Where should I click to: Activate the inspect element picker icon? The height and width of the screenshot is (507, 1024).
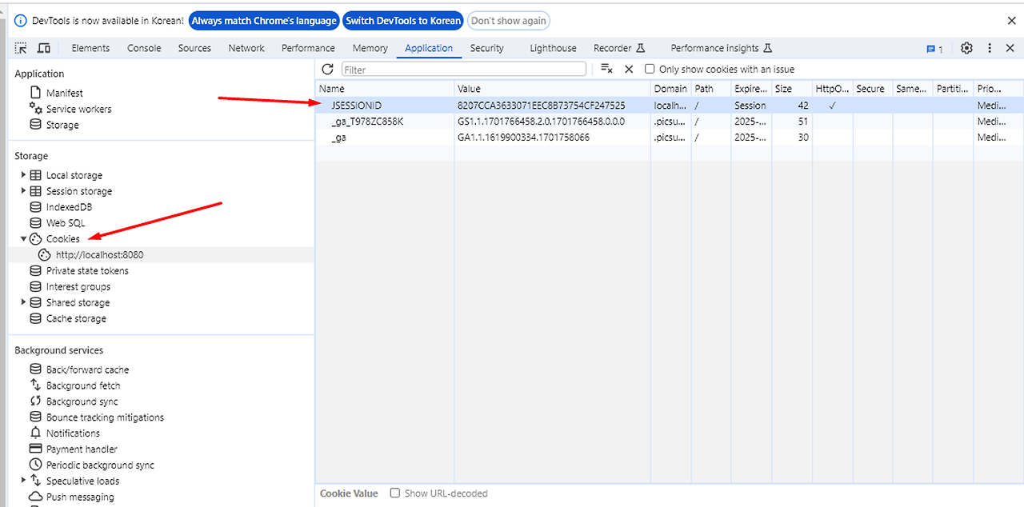click(21, 48)
